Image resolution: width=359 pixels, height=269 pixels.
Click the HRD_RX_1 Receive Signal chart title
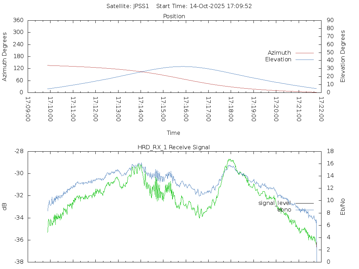click(x=174, y=147)
